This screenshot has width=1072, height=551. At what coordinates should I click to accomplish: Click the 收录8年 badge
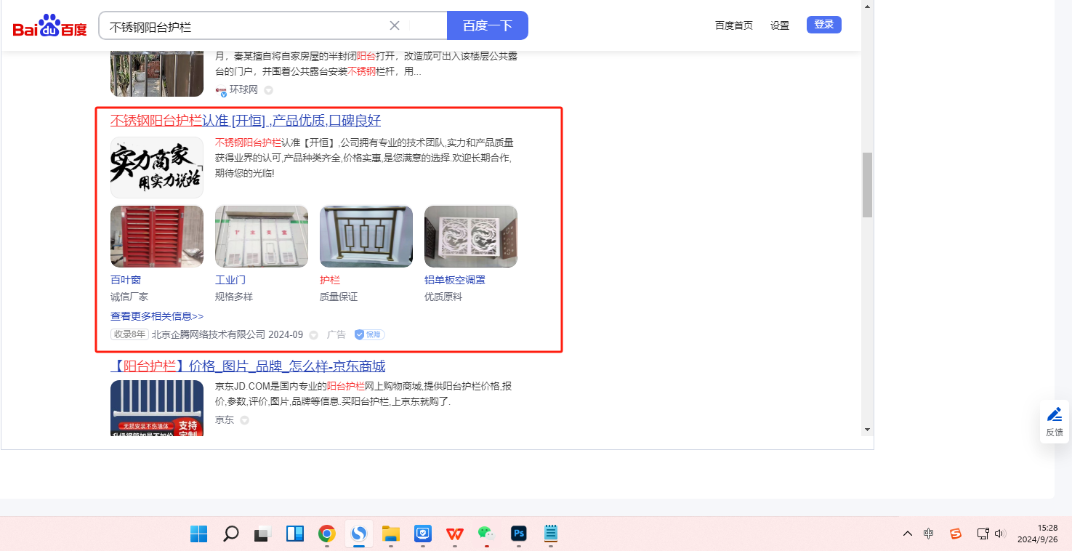(129, 335)
